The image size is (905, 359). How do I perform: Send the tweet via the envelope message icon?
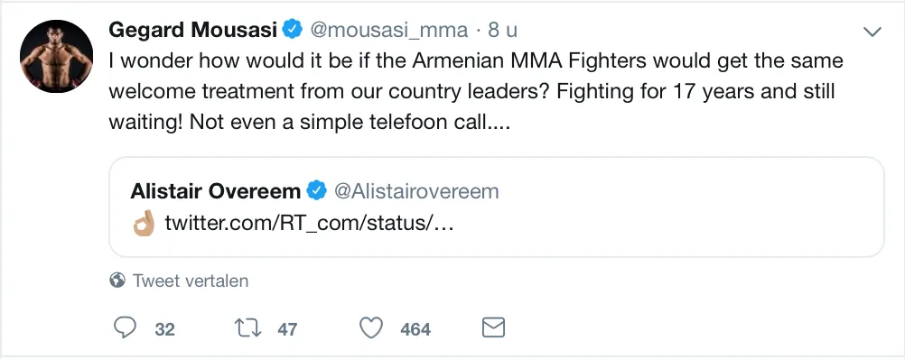click(493, 328)
